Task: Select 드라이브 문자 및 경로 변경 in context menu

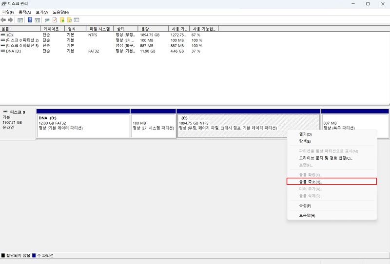Action: click(x=325, y=158)
